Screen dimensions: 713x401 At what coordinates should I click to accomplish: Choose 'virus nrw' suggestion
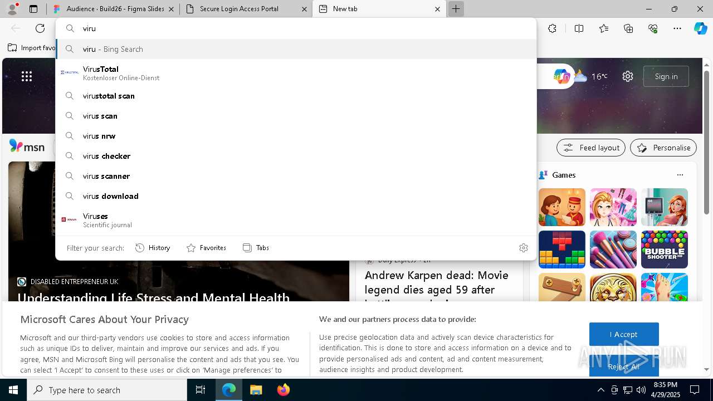(296, 136)
